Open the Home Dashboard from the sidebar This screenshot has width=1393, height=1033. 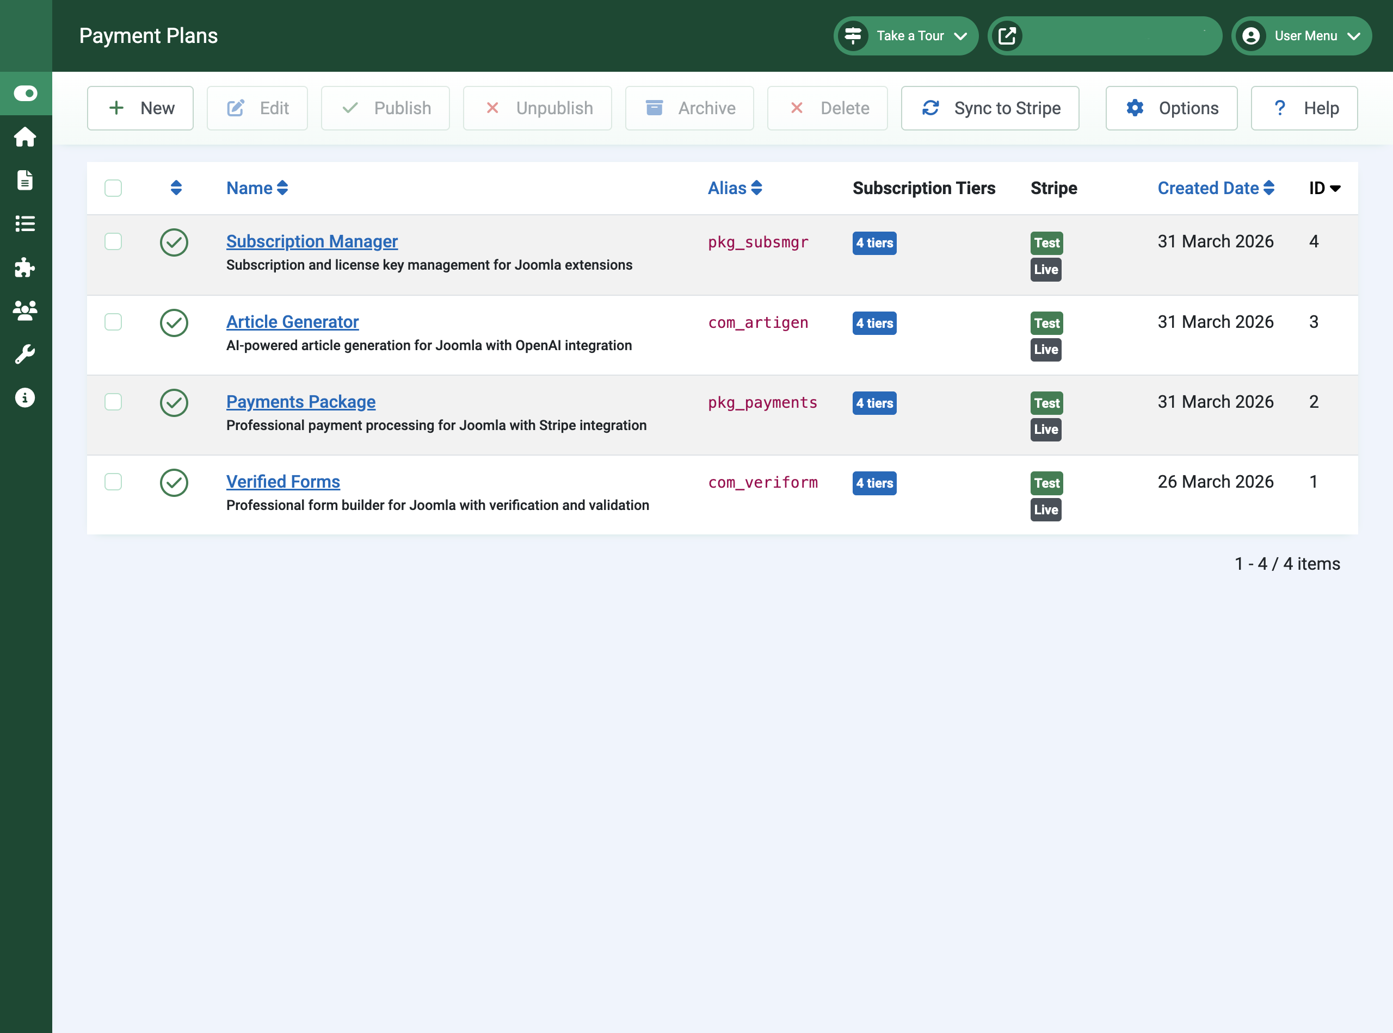pyautogui.click(x=26, y=137)
